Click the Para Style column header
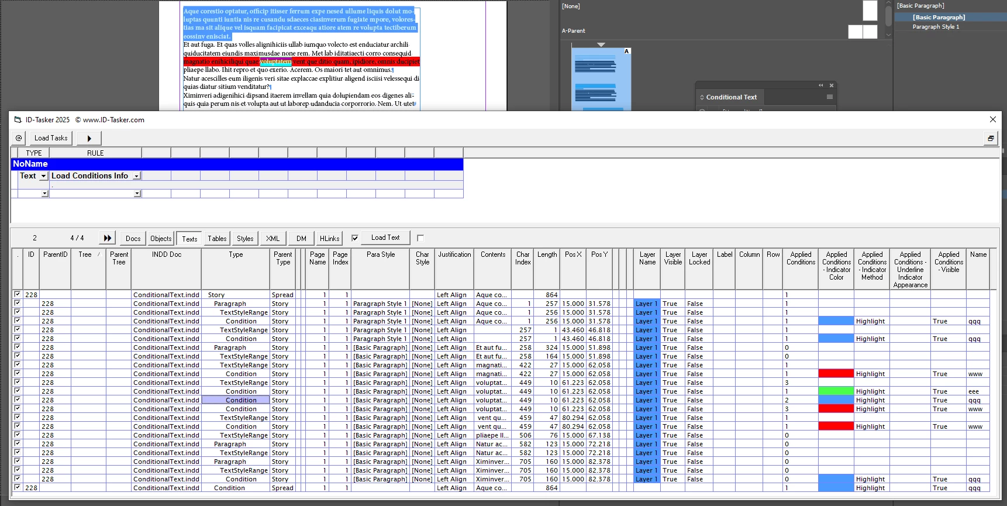Image resolution: width=1007 pixels, height=506 pixels. 381,269
